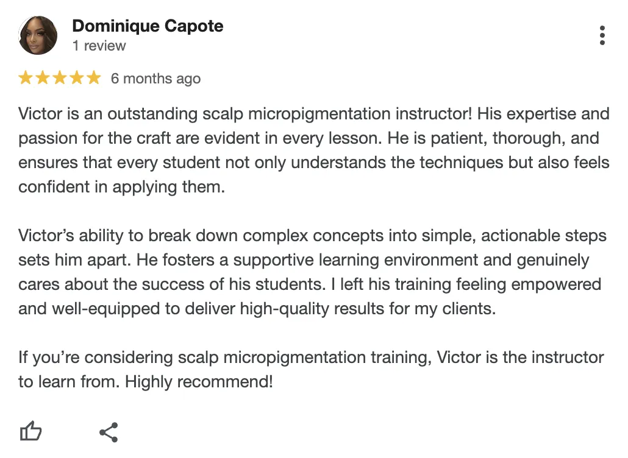628x458 pixels.
Task: Click the first yellow rating star
Action: tap(26, 78)
